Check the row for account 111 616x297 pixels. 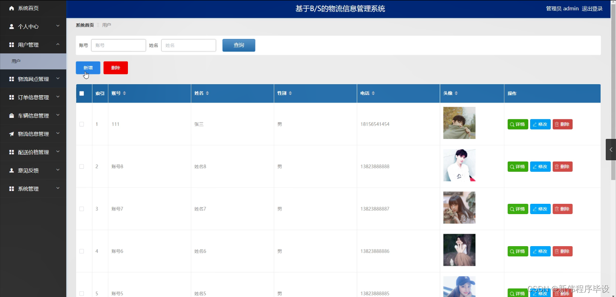pos(82,124)
